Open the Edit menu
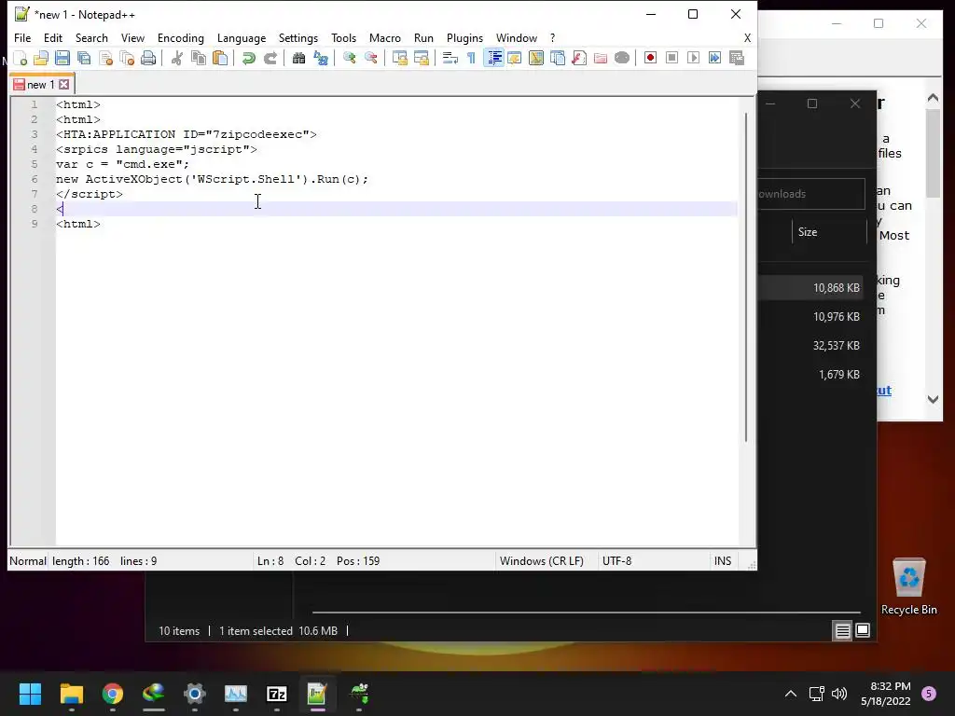The image size is (955, 716). point(53,37)
